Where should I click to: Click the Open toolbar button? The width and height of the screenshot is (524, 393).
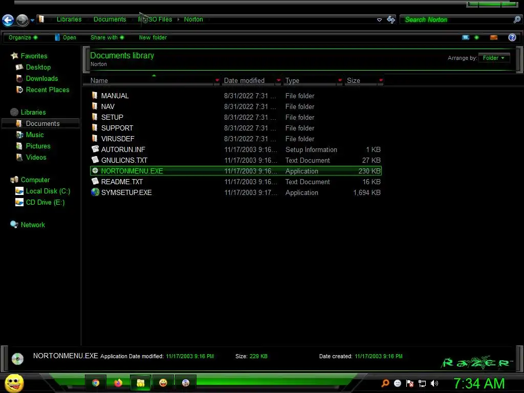pyautogui.click(x=65, y=37)
